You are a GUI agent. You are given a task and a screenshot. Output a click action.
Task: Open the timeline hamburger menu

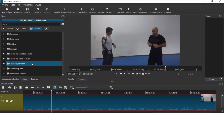[3, 87]
